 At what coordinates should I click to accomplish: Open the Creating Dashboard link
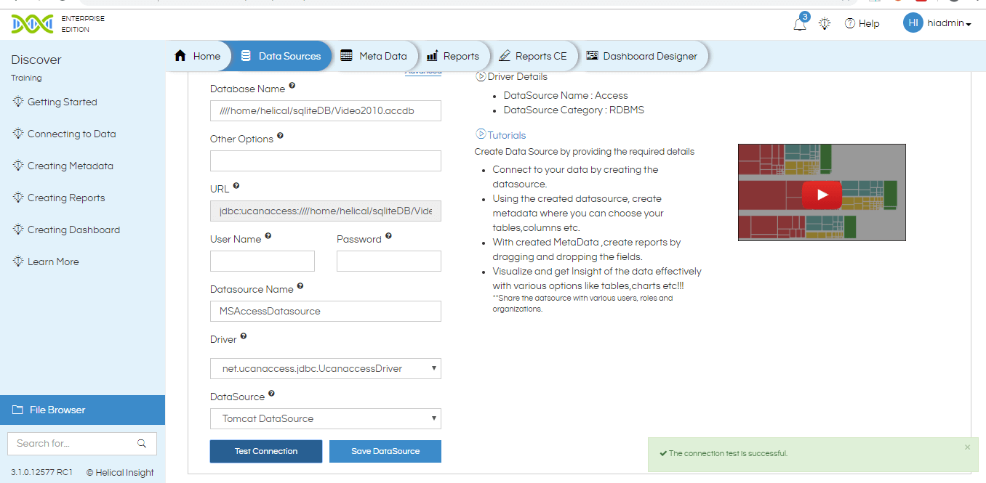click(73, 230)
